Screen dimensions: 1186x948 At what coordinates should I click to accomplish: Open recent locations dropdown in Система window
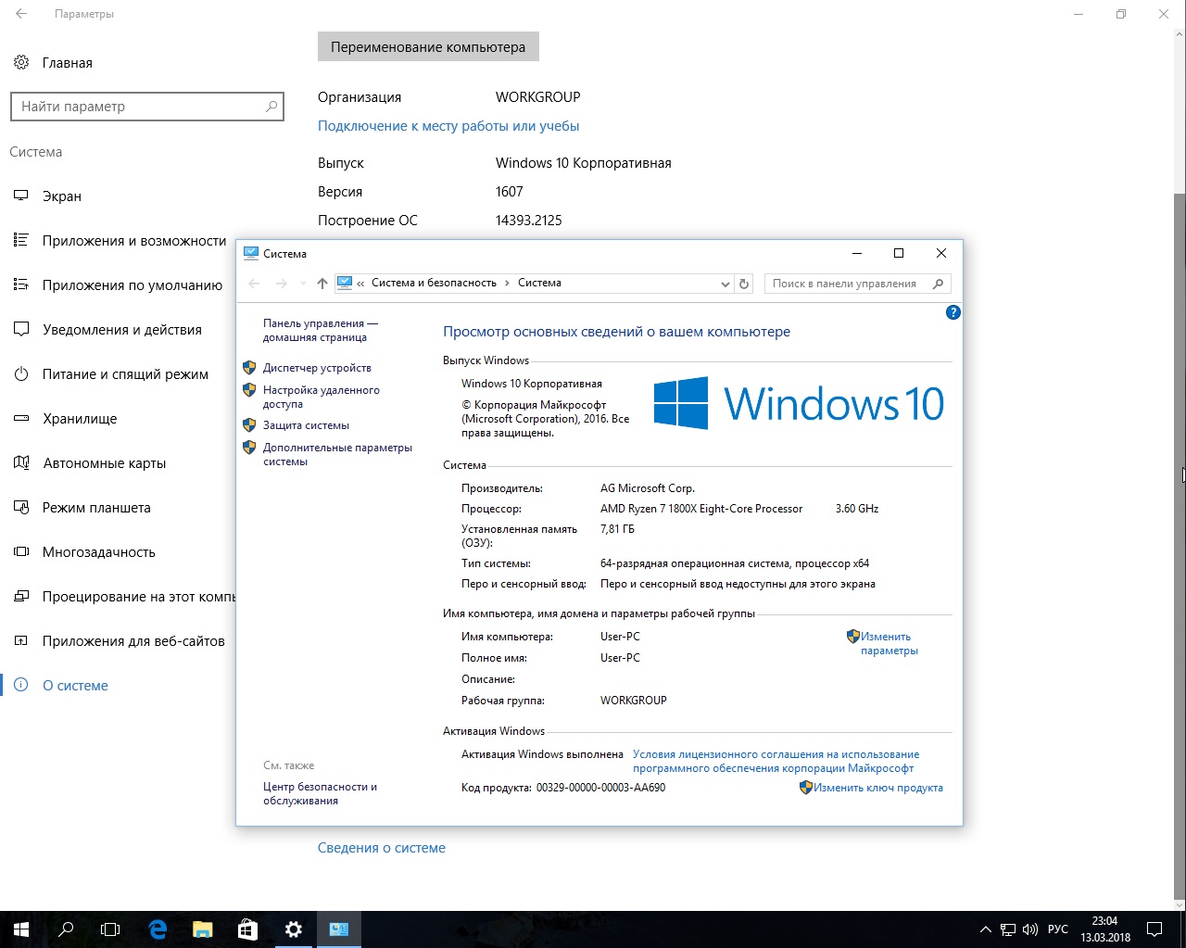[x=302, y=284]
